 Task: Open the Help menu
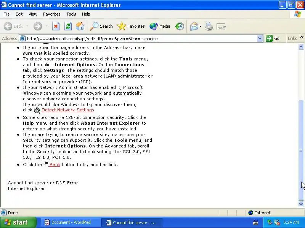pyautogui.click(x=86, y=14)
